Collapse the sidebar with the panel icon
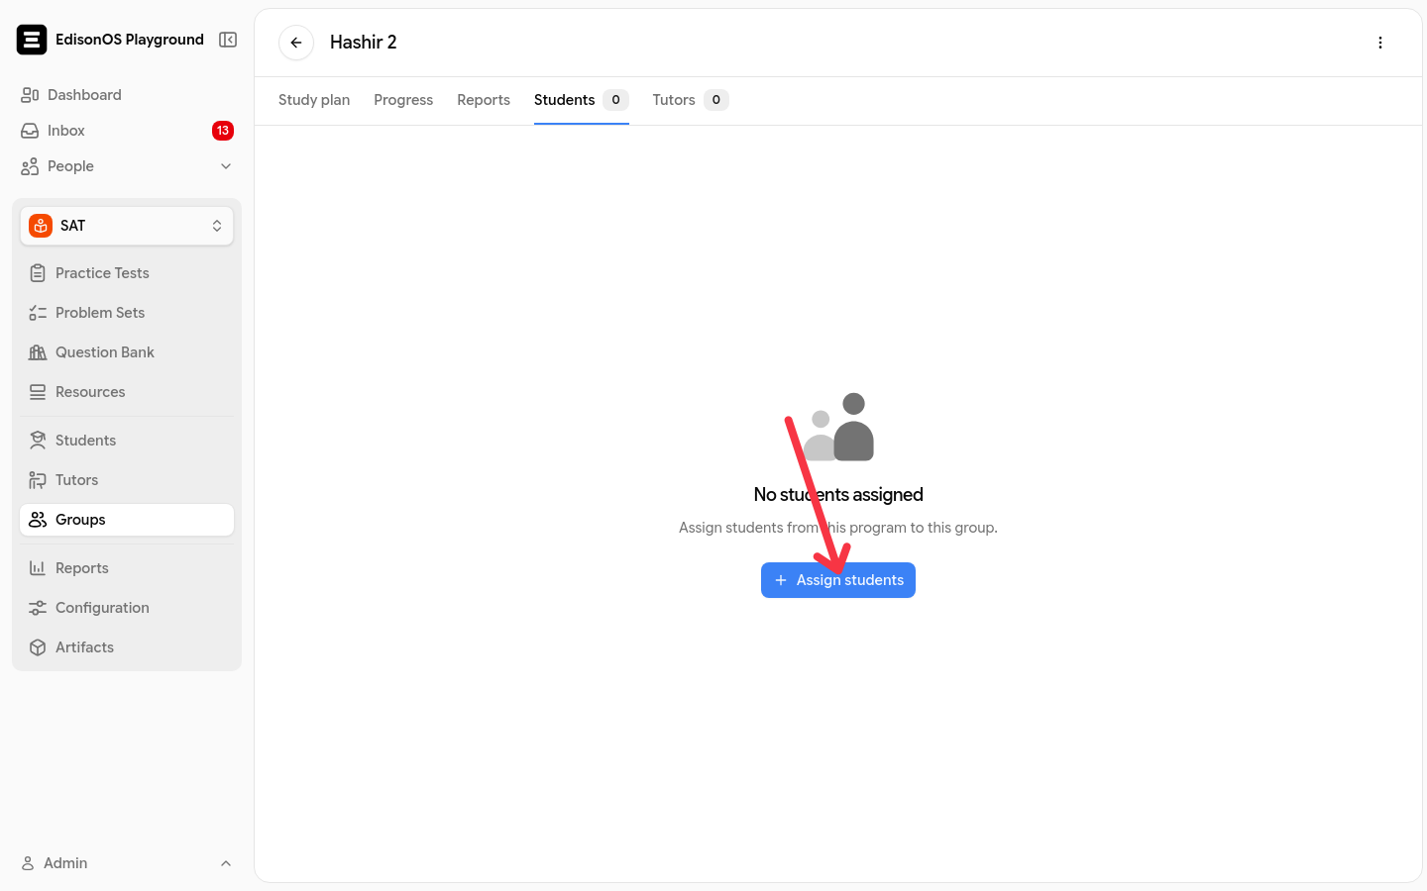The height and width of the screenshot is (891, 1427). [228, 40]
